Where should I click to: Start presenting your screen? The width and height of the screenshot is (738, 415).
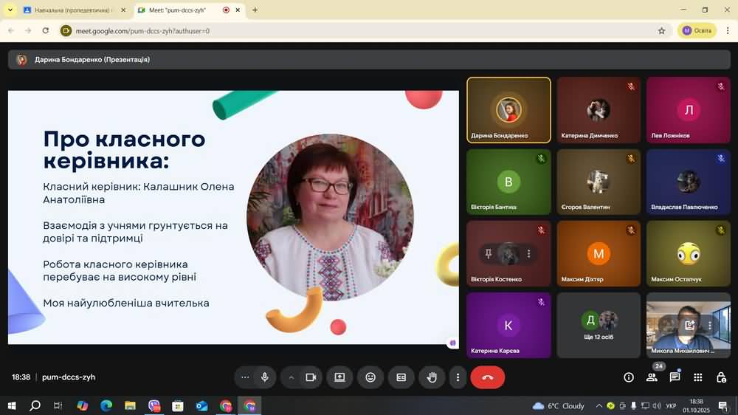339,377
